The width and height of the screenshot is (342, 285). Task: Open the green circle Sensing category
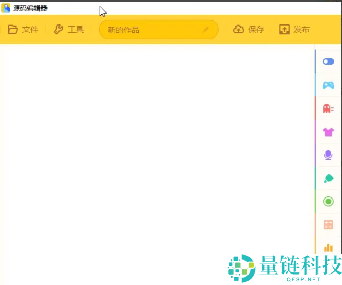tap(328, 201)
